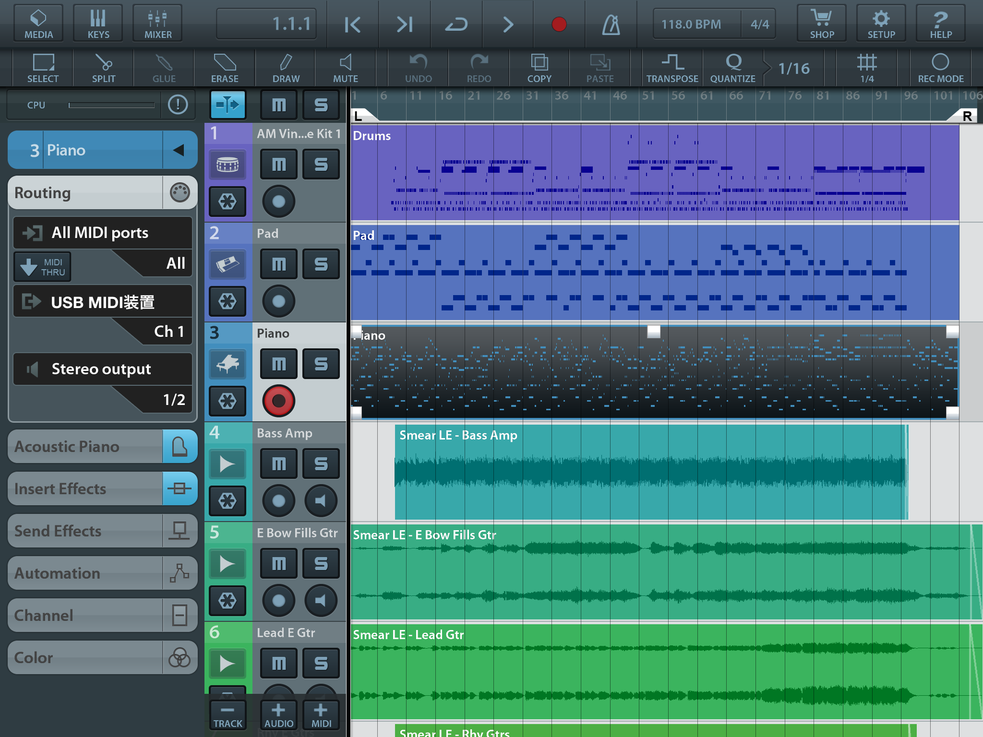Open the Piano track instrument icon
The image size is (983, 737).
pyautogui.click(x=228, y=364)
